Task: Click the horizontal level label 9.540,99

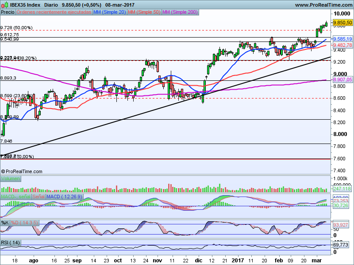Action: coord(9,39)
